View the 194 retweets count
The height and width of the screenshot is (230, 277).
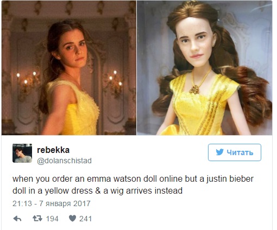[x=52, y=219]
